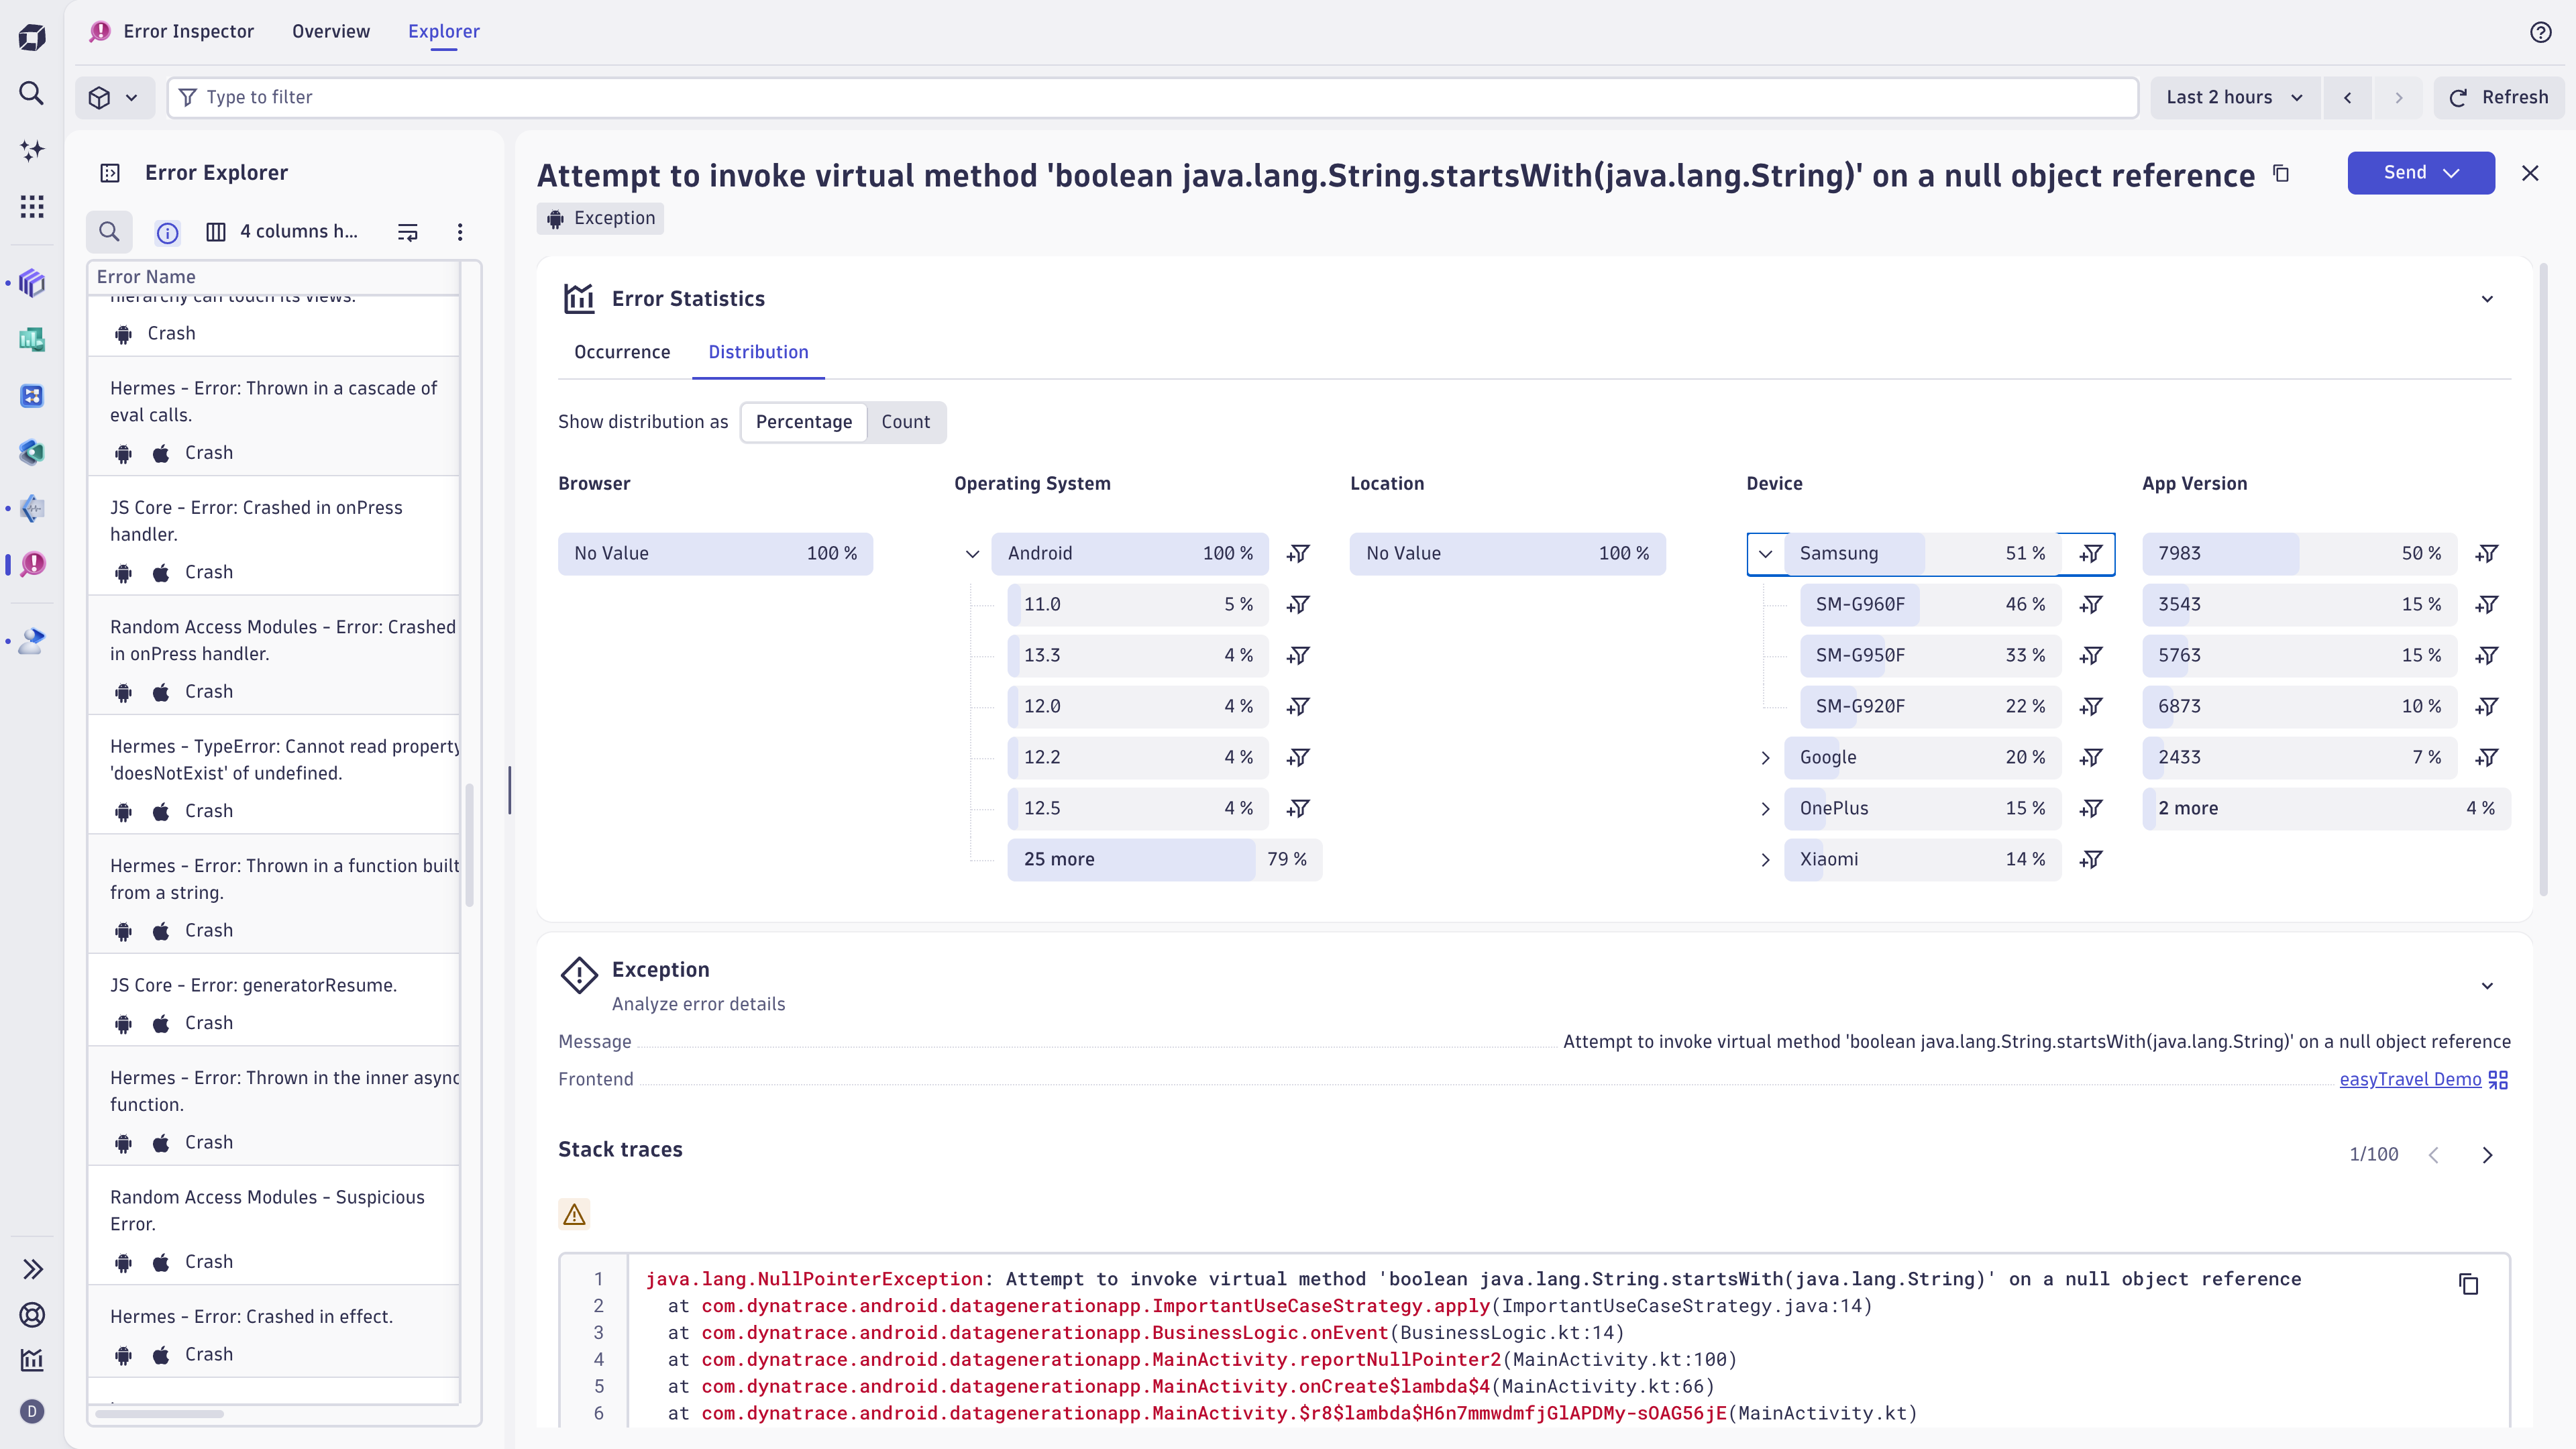Click the copy stack trace icon
The width and height of the screenshot is (2576, 1449).
point(2468,1284)
